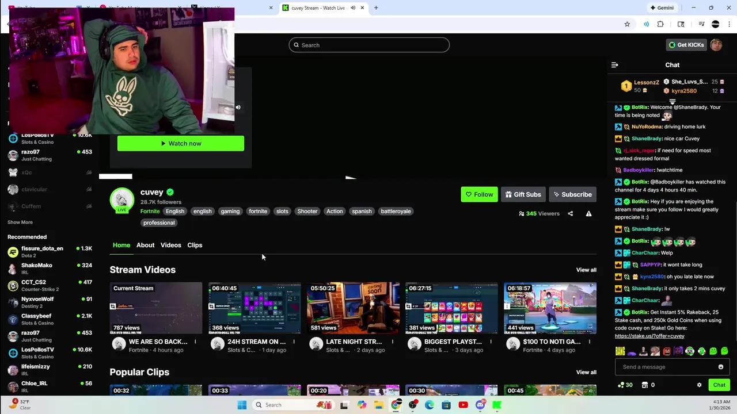
Task: Open the 06:18:57 Fortnite video thumbnail
Action: 550,308
